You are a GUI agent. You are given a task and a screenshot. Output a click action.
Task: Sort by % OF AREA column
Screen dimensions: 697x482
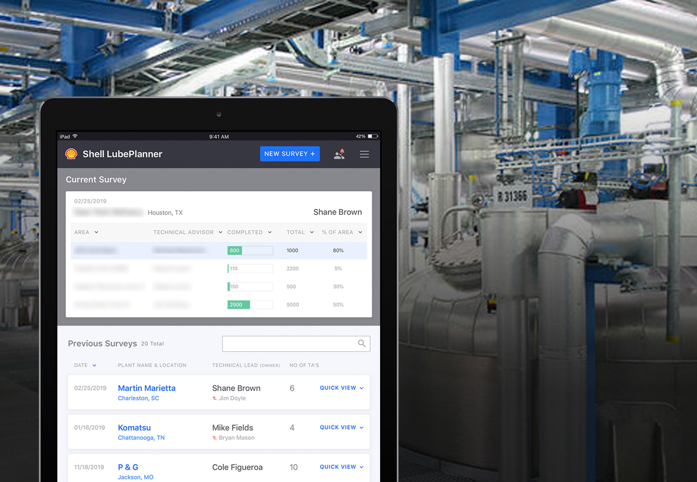point(342,232)
